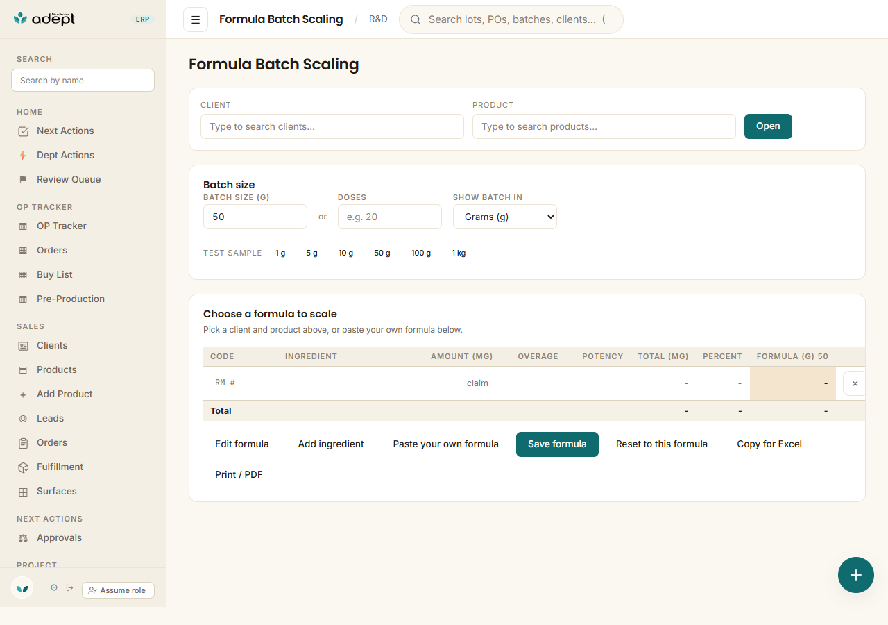The width and height of the screenshot is (888, 625).
Task: Go to Pre-Production
Action: pyautogui.click(x=71, y=299)
